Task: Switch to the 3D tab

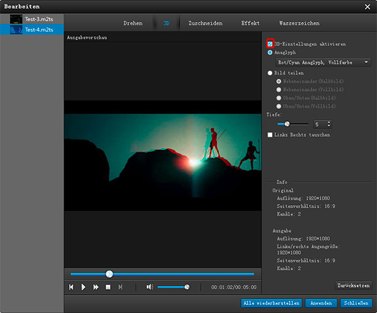Action: [x=167, y=23]
